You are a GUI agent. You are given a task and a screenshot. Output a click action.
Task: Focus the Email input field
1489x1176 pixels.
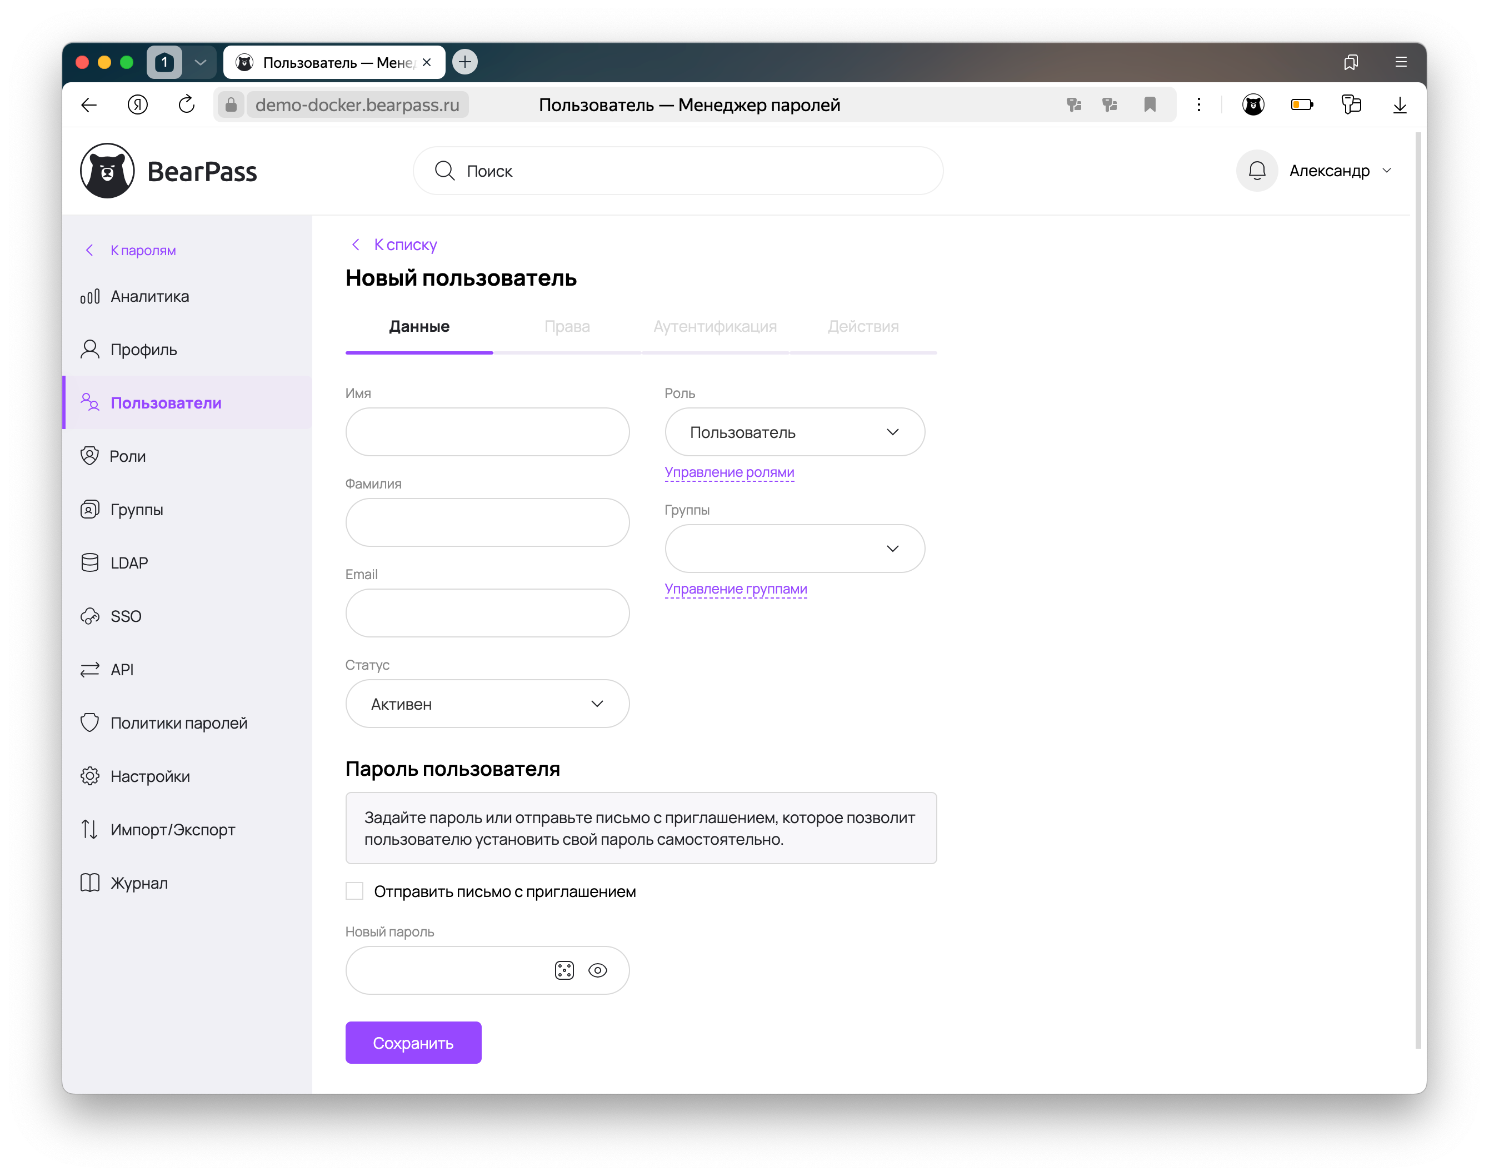click(x=487, y=613)
